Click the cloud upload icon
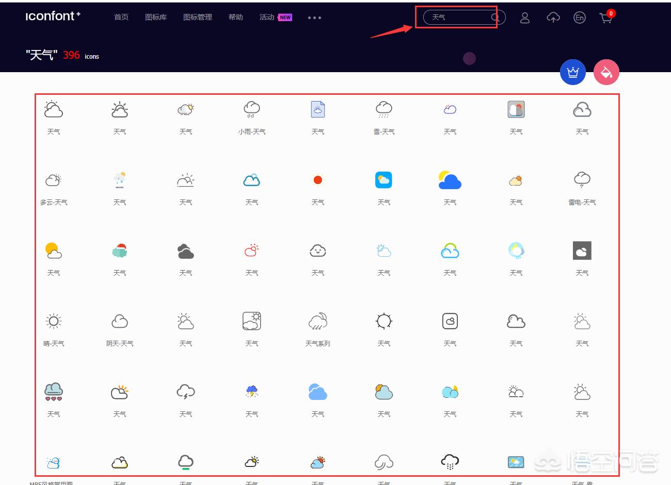 tap(553, 18)
